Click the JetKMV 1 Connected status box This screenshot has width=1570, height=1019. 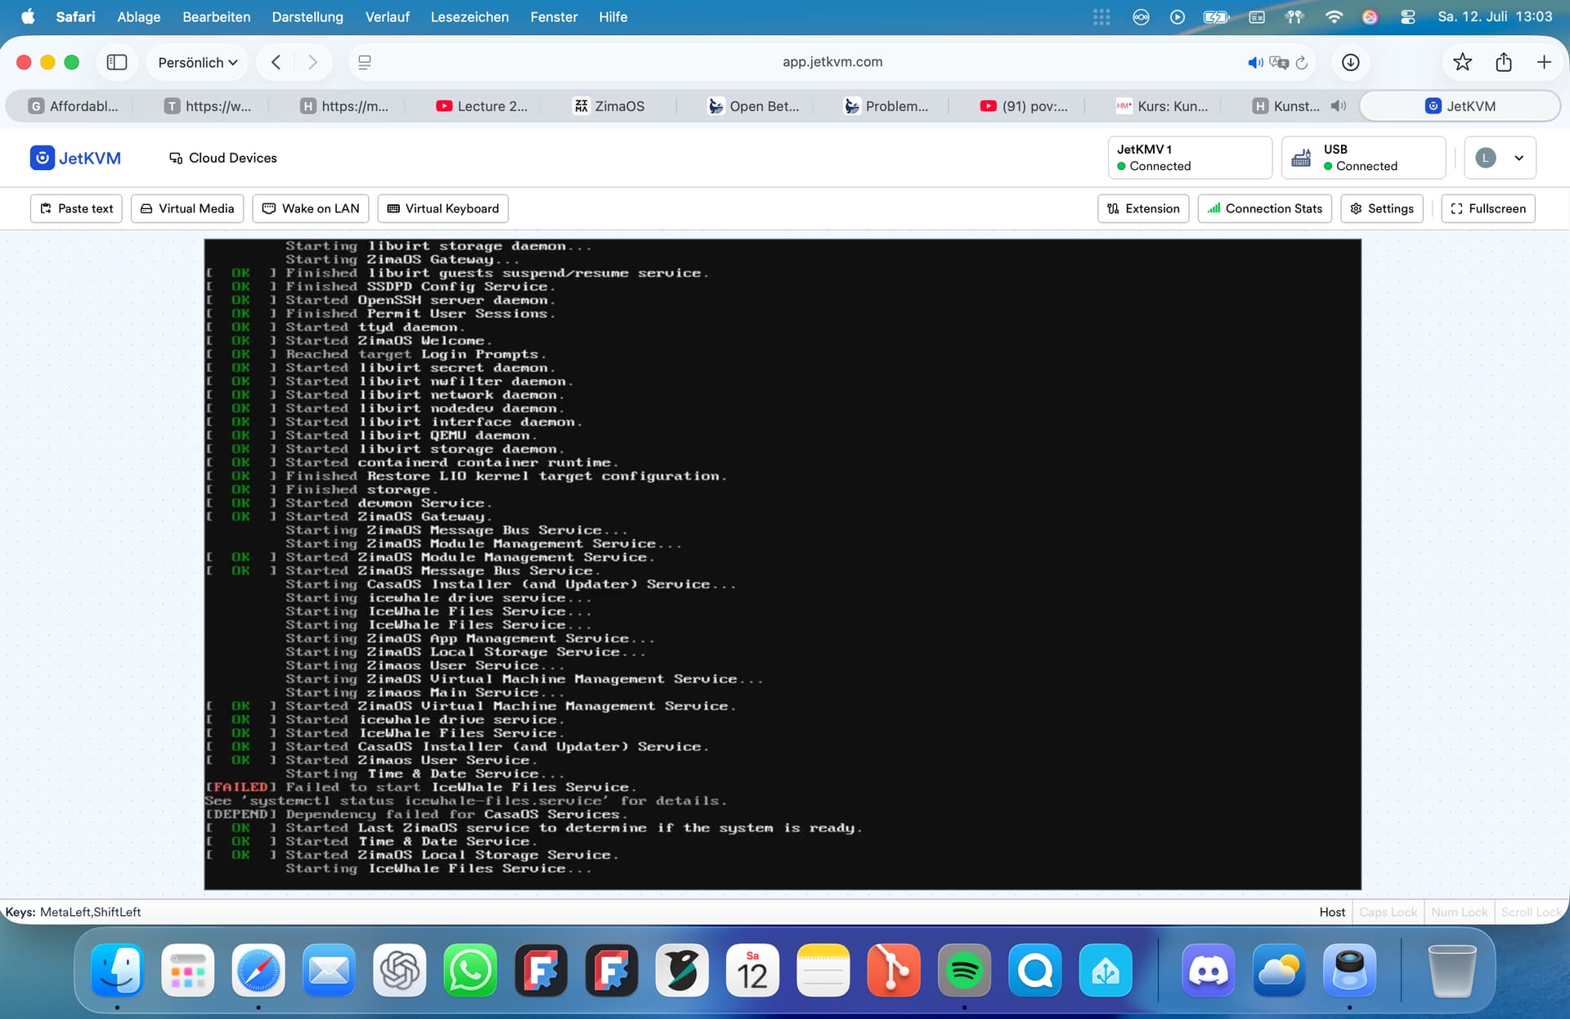click(1190, 158)
